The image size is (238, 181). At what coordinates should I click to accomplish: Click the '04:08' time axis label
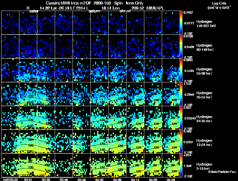pyautogui.click(x=117, y=180)
